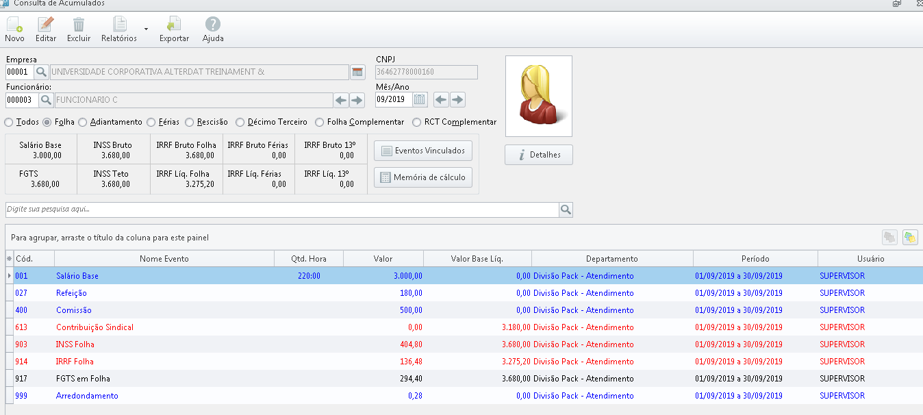Image resolution: width=923 pixels, height=415 pixels.
Task: Click the Funcionário code field
Action: [x=22, y=100]
